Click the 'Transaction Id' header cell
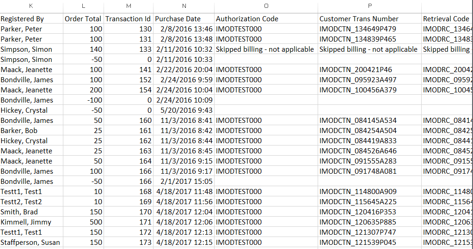 [128, 19]
